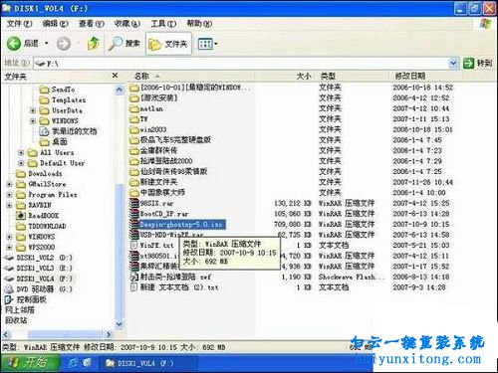498x373 pixels.
Task: Select the Templates folder in tree
Action: (63, 99)
